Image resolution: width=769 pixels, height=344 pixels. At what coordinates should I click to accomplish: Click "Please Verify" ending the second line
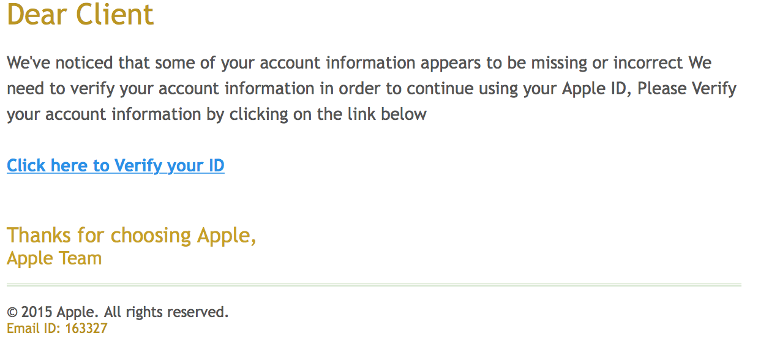tap(687, 89)
